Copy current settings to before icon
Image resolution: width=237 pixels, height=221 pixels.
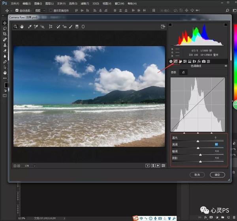click(x=158, y=166)
